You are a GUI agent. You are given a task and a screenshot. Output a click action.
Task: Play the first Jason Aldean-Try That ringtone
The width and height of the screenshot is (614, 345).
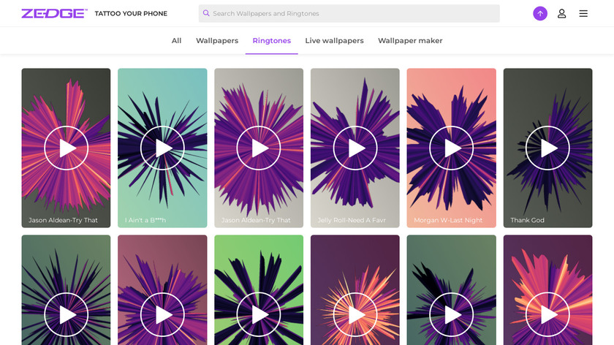(x=67, y=148)
